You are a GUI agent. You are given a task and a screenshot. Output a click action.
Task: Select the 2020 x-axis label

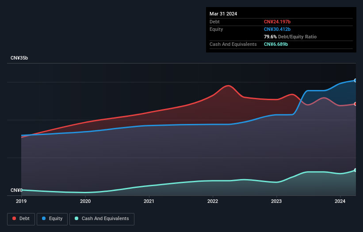coord(85,201)
